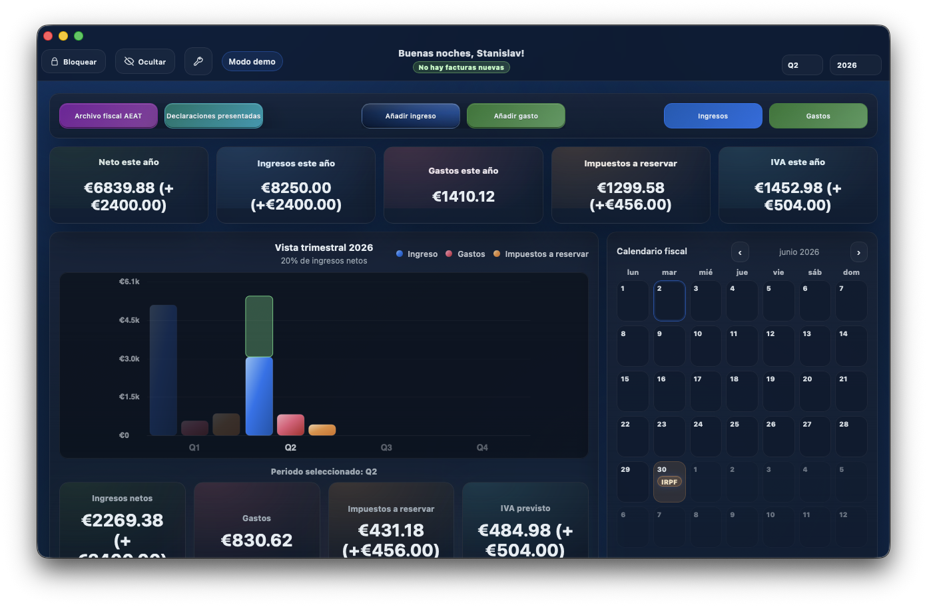Click the Q4 label in chart
Screen dimensions: 927x607
[x=482, y=447]
